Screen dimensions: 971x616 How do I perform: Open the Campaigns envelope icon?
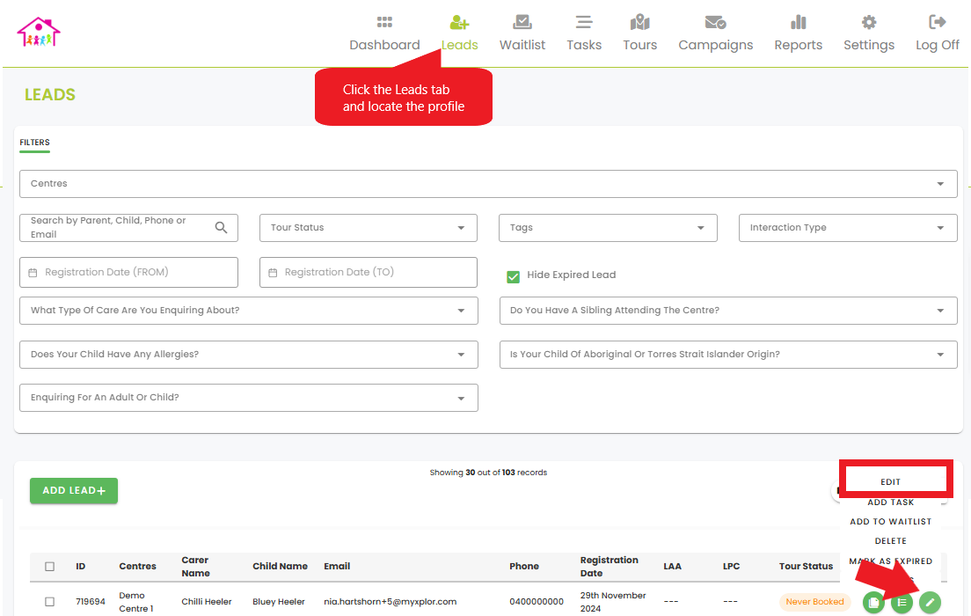pos(715,22)
